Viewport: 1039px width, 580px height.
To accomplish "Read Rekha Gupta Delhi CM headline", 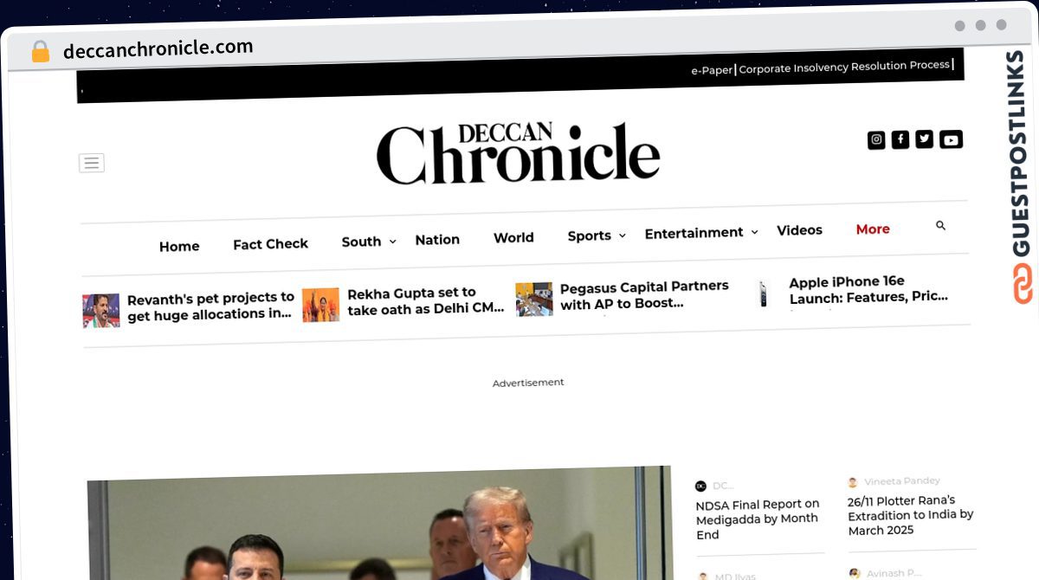I will tap(425, 301).
